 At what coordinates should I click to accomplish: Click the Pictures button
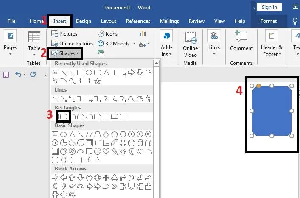click(64, 34)
